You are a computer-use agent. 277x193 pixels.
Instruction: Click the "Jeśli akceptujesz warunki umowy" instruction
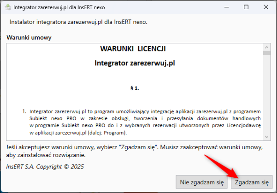(x=134, y=151)
